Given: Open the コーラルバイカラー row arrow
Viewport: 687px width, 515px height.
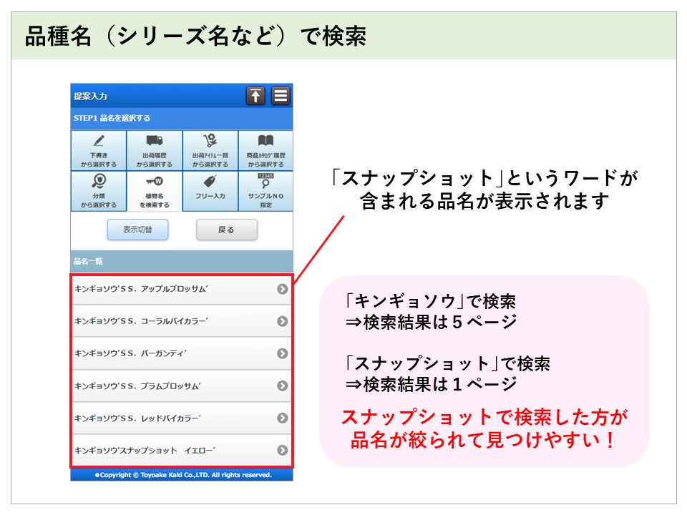Looking at the screenshot, I should (x=282, y=321).
